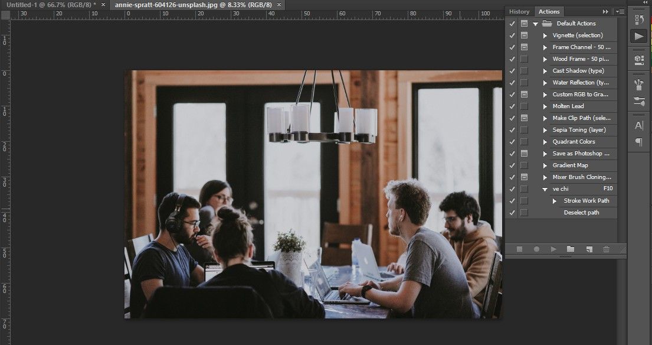Viewport: 652px width, 345px height.
Task: Create new action set folder icon
Action: (x=570, y=249)
